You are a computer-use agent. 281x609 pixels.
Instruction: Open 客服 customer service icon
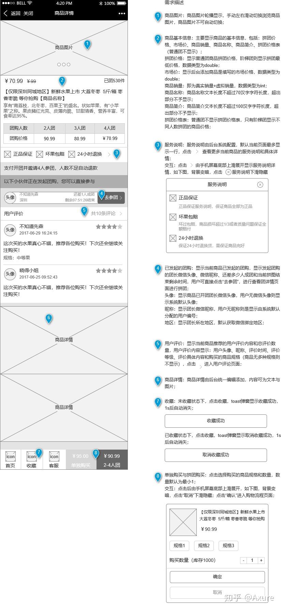54,456
